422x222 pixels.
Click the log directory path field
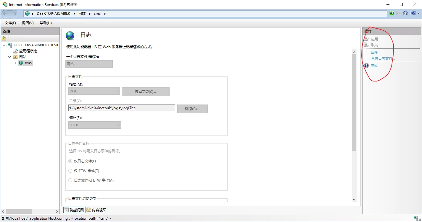(122, 108)
